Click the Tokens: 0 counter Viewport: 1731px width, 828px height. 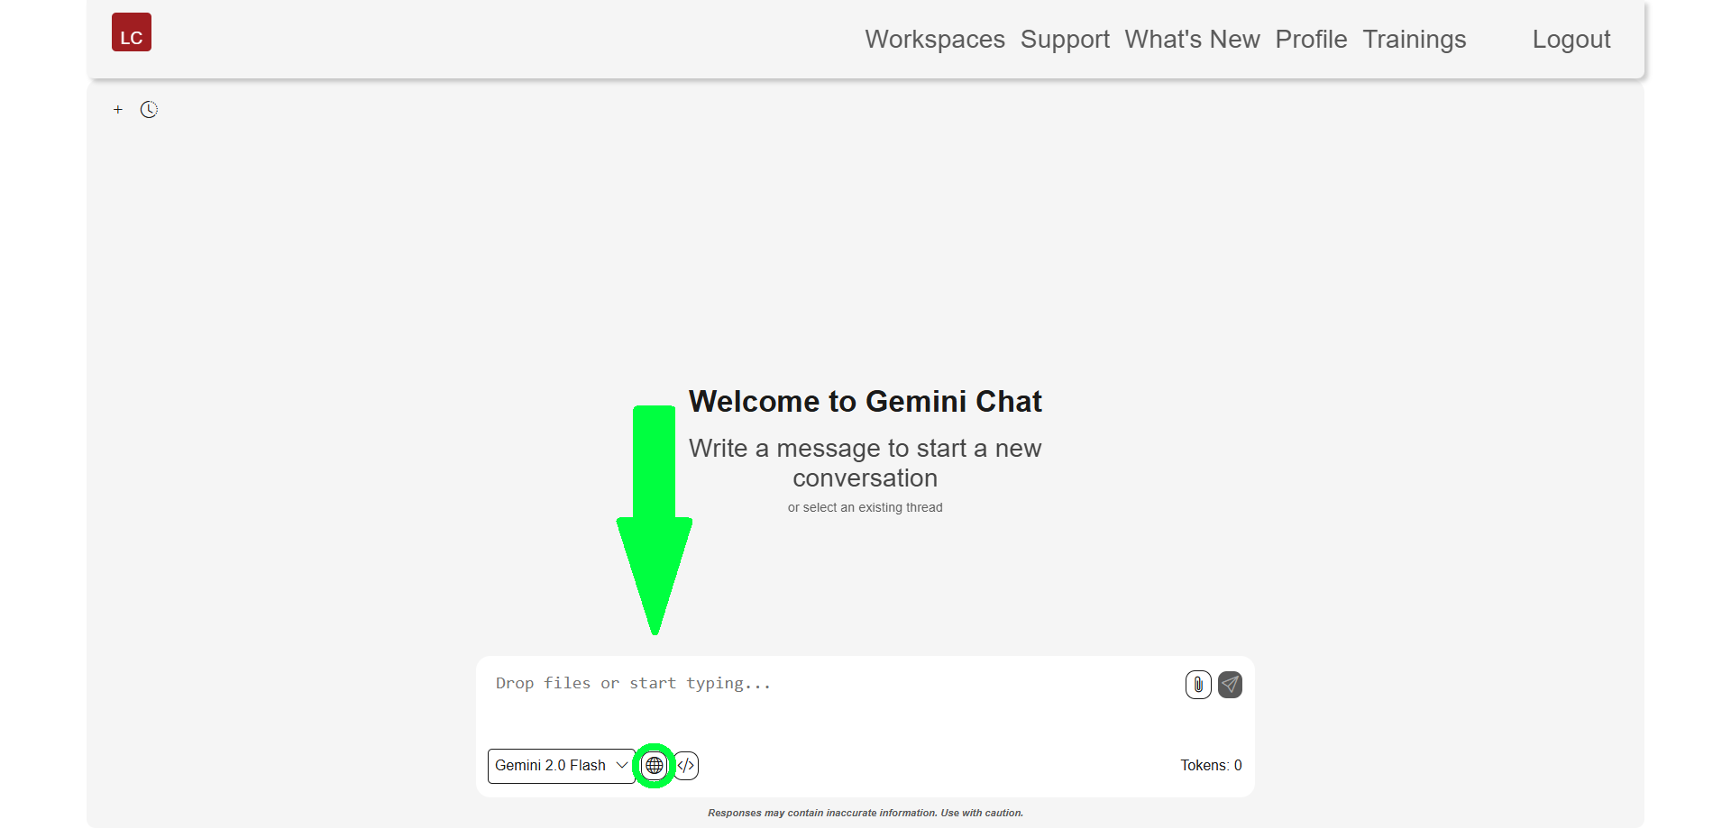pyautogui.click(x=1211, y=766)
